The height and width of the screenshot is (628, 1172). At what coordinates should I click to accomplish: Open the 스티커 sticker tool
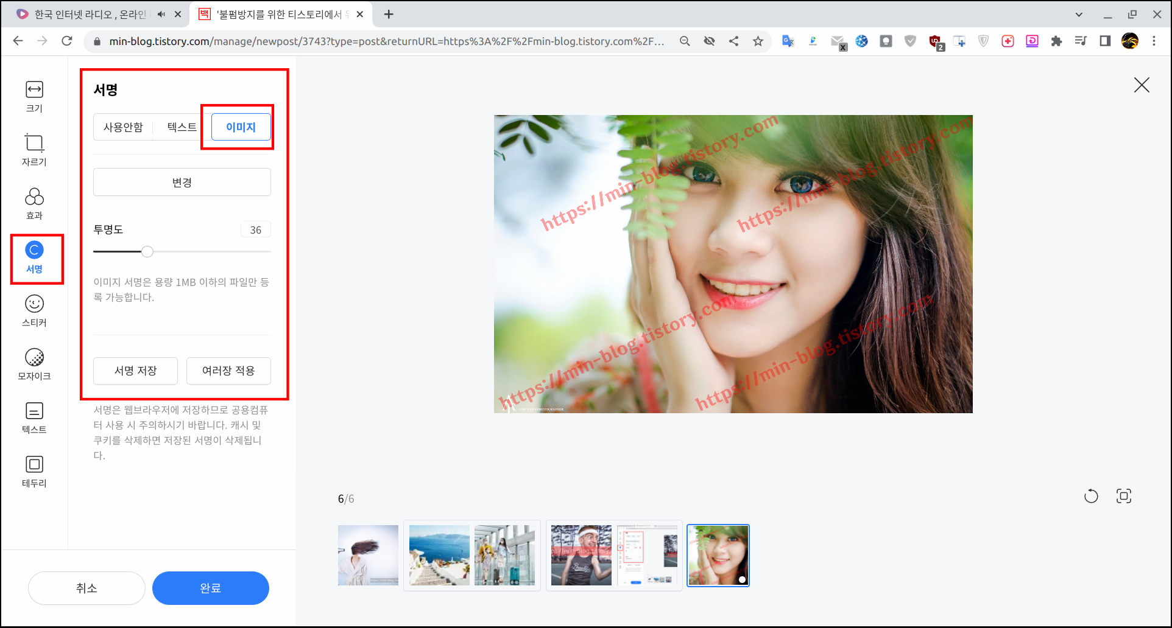[x=34, y=311]
